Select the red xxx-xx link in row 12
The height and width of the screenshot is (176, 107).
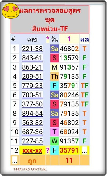pyautogui.click(x=32, y=150)
